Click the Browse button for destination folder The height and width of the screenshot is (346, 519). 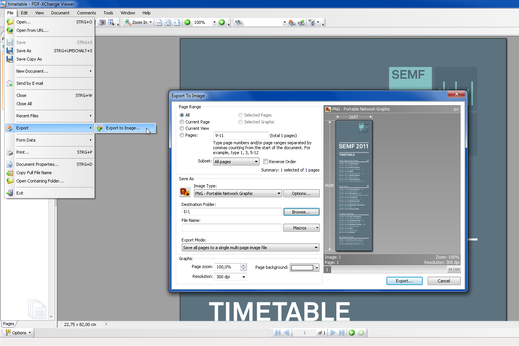tap(301, 212)
